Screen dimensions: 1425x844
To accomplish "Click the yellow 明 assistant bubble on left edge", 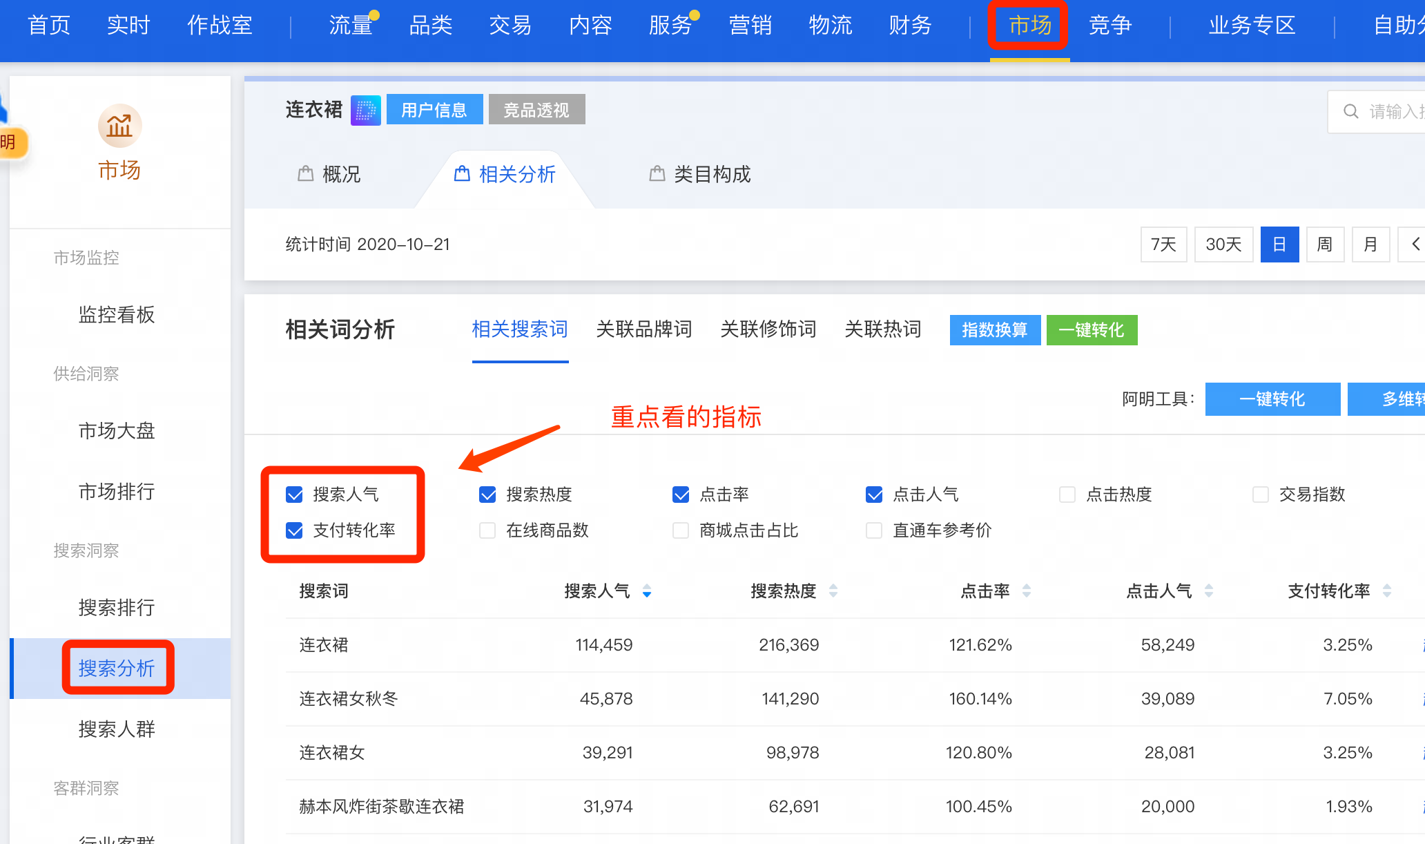I will coord(12,144).
